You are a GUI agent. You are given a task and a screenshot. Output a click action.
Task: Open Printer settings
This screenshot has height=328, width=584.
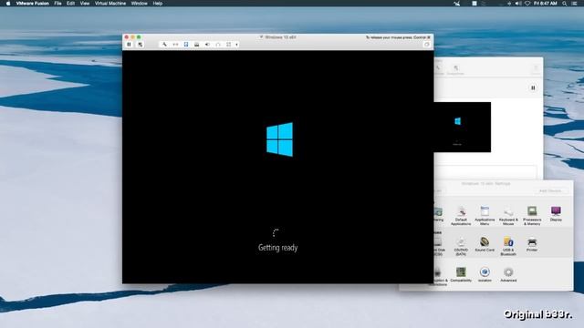(532, 244)
